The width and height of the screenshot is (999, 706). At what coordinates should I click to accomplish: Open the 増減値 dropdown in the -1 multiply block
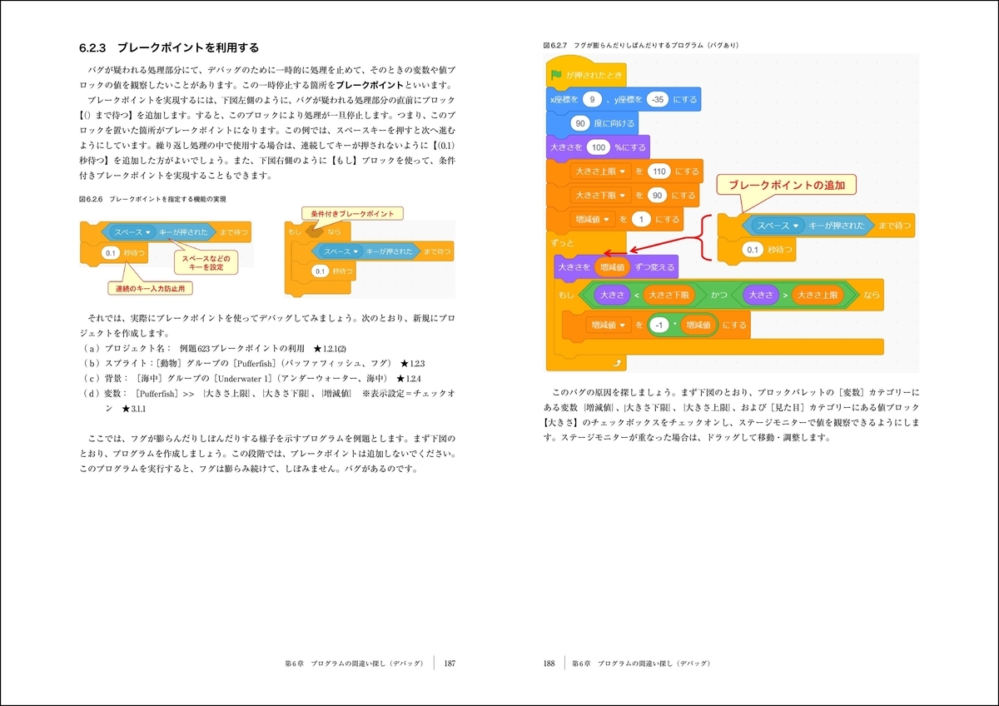pyautogui.click(x=610, y=326)
